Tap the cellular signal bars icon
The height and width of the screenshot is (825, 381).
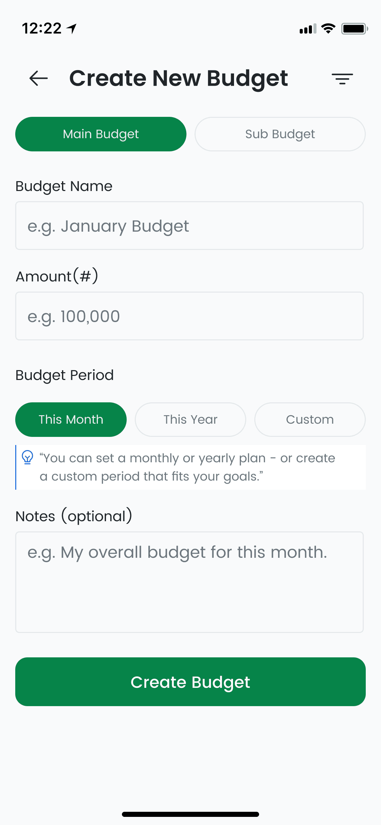tap(308, 29)
